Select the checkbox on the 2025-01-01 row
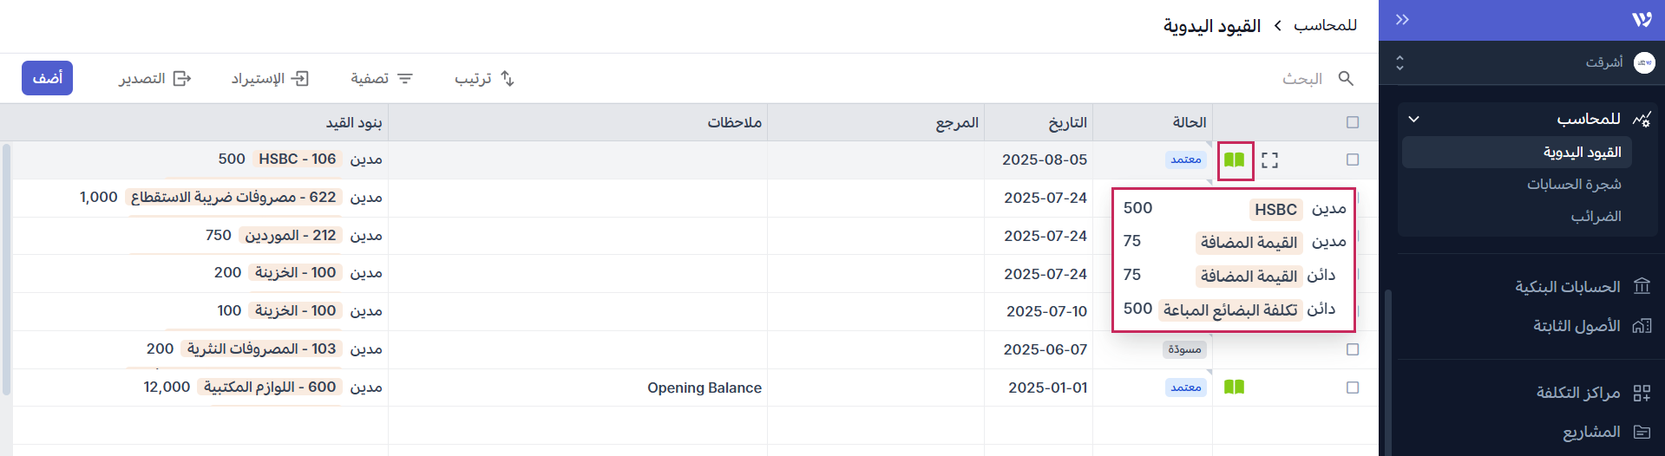1665x456 pixels. click(1353, 388)
